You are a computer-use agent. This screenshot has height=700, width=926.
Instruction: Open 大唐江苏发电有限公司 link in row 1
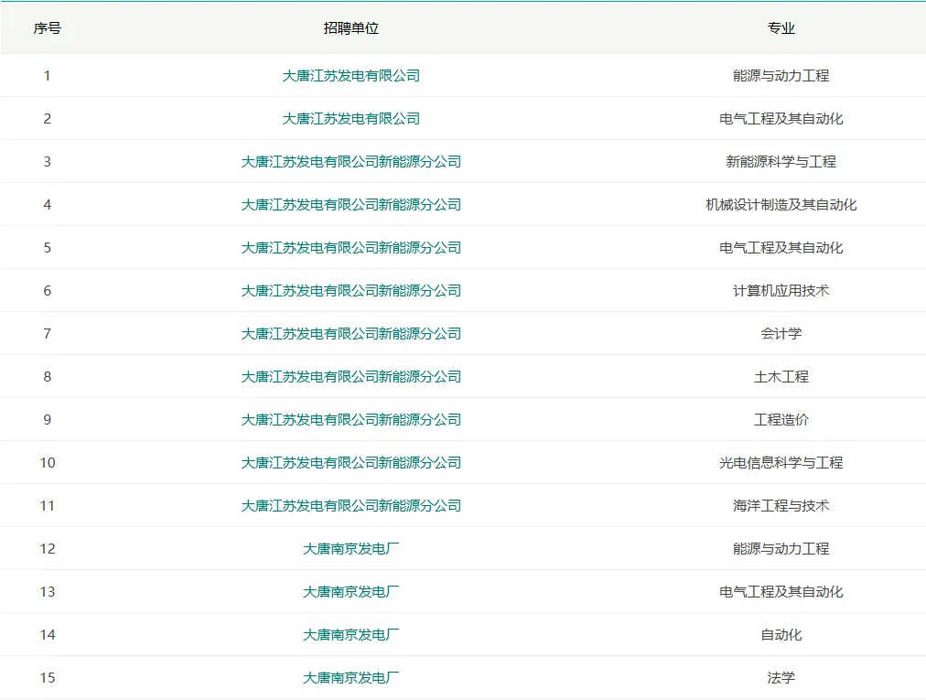350,76
